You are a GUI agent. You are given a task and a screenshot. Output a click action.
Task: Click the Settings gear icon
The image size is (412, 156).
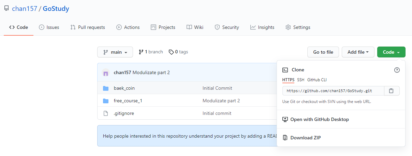288,27
